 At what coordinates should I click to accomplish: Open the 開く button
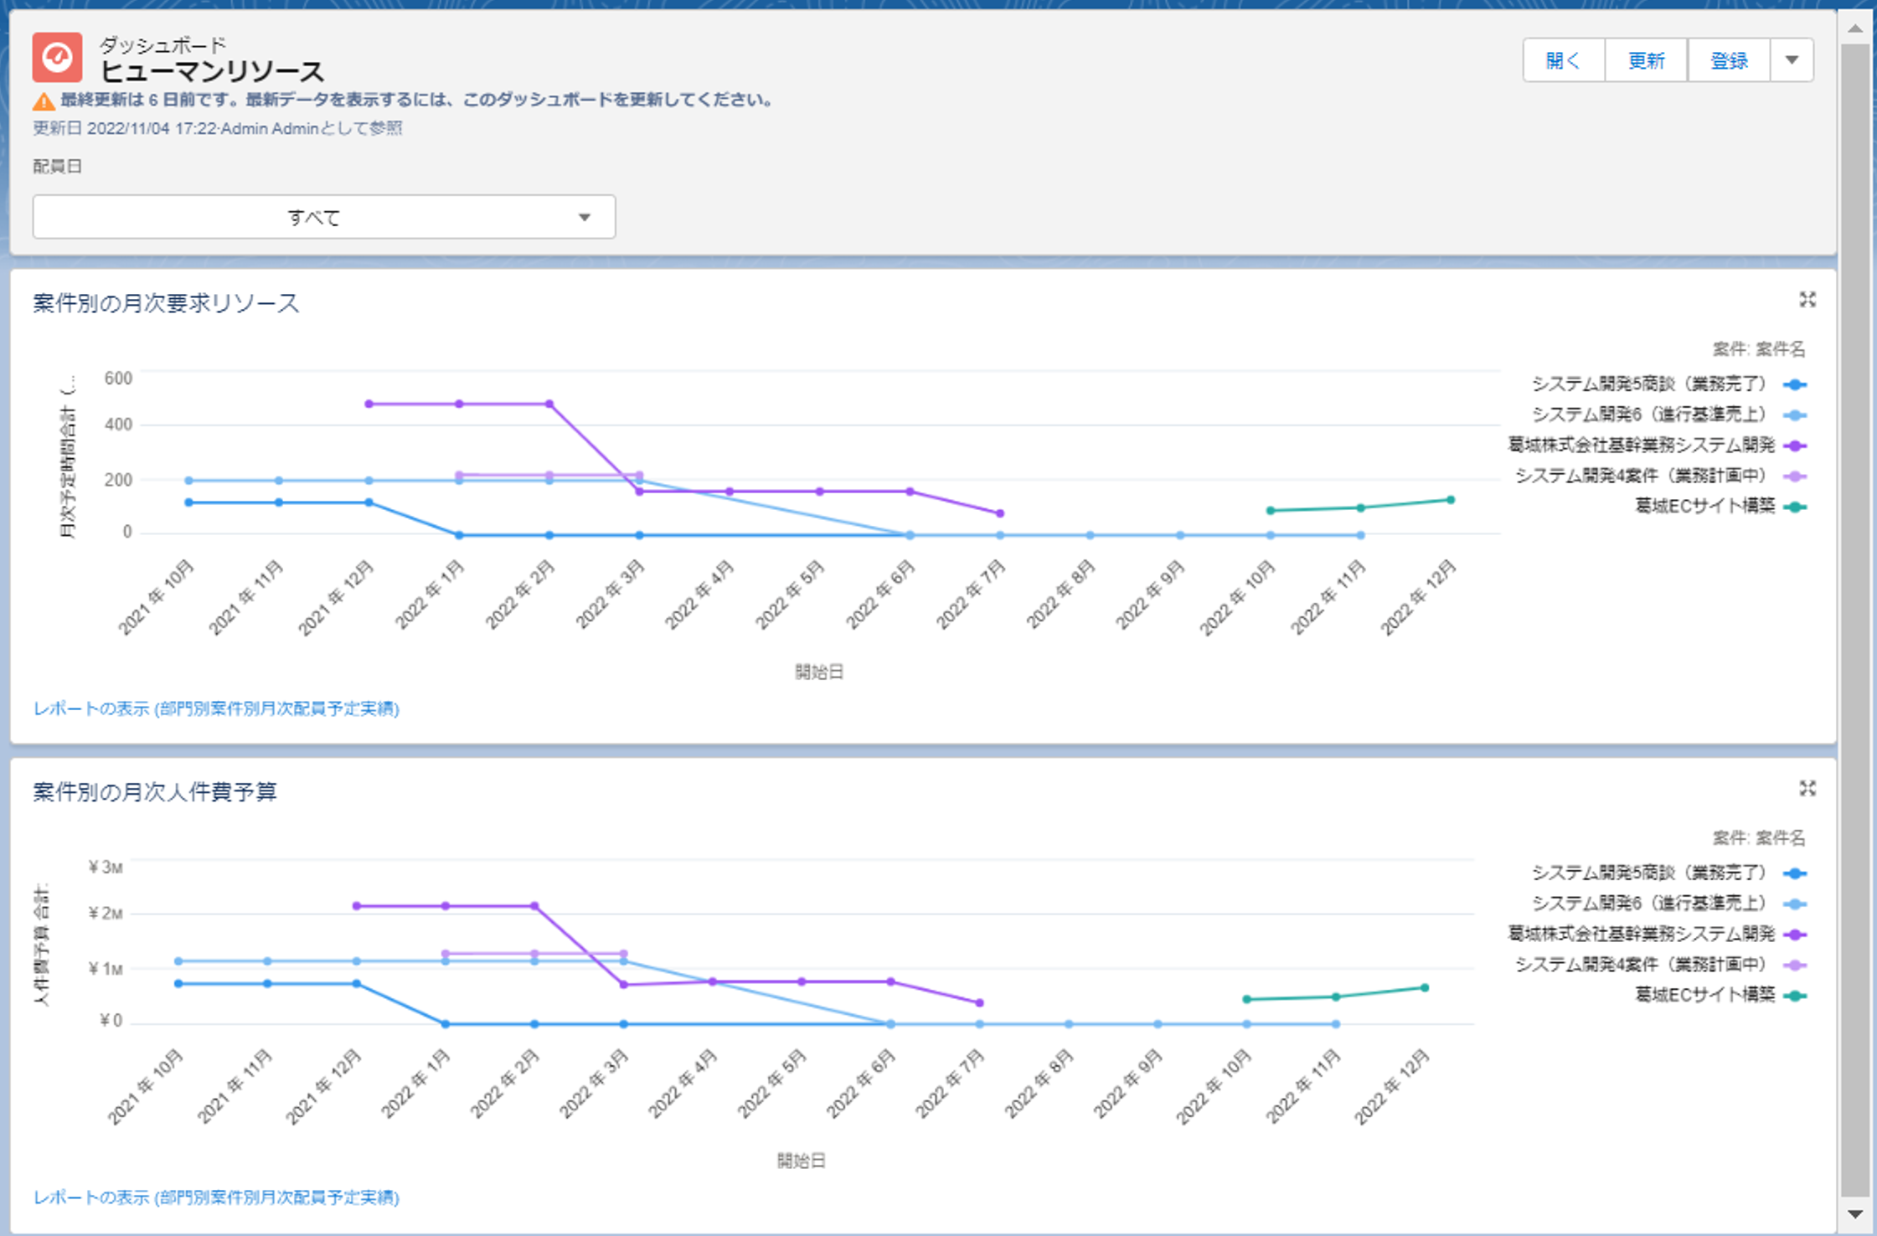click(x=1564, y=60)
